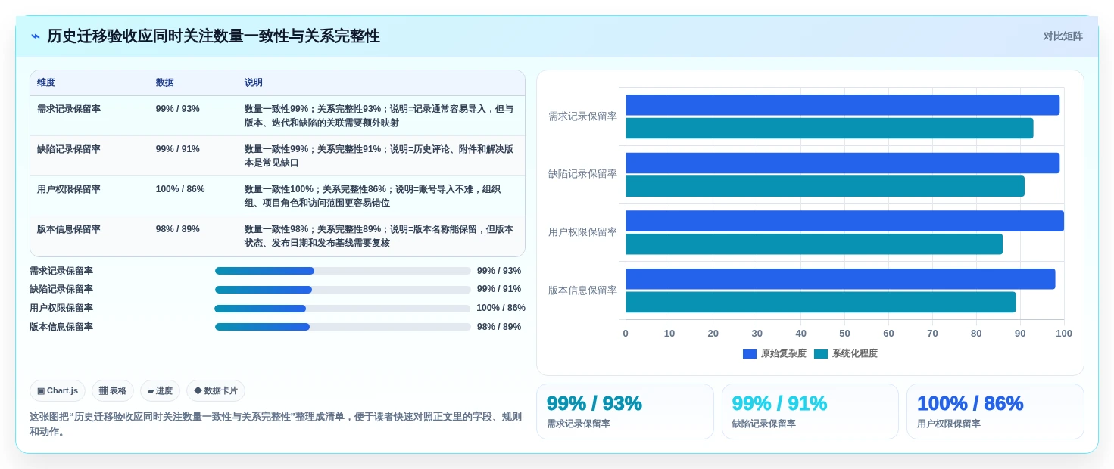Click the 50 tick on the chart axis
The height and width of the screenshot is (469, 1114).
point(844,334)
